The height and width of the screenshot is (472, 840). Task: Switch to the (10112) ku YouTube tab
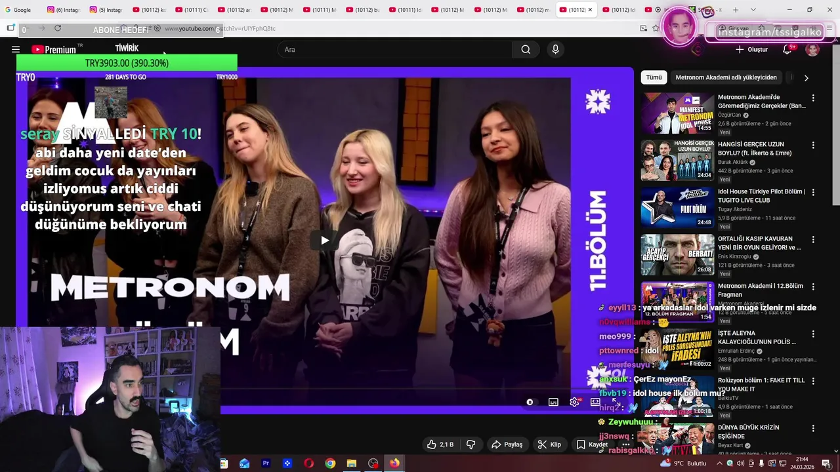pos(150,10)
